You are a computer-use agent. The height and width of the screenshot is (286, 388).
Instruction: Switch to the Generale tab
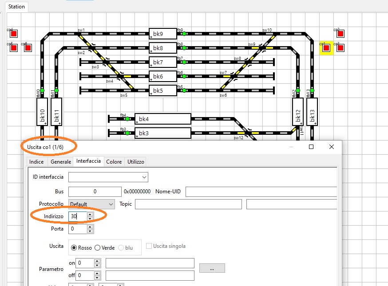pos(61,162)
